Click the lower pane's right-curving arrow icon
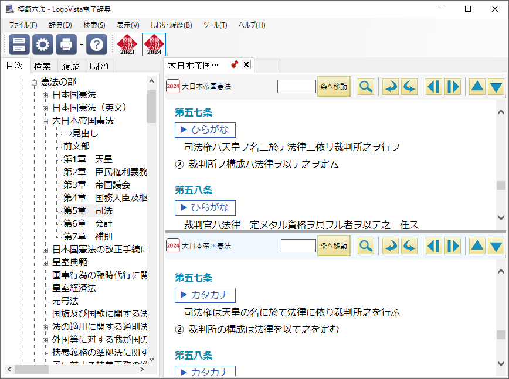The width and height of the screenshot is (509, 379). tap(390, 246)
